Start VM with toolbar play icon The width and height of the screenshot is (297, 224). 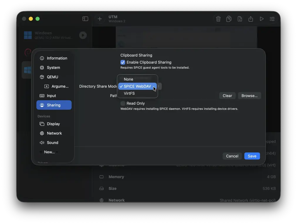pos(261,19)
